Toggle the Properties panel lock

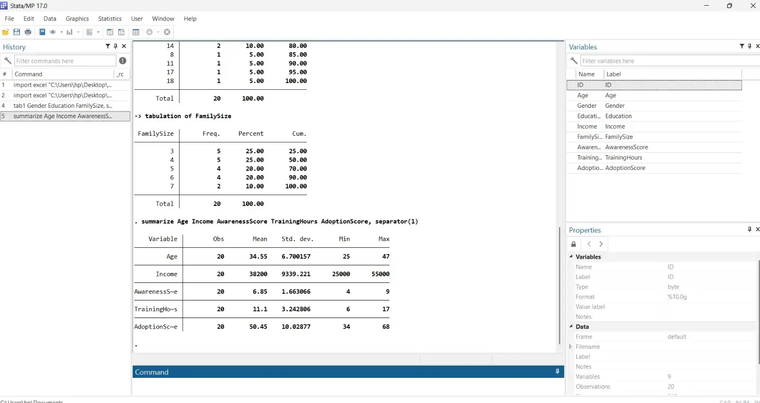[573, 244]
